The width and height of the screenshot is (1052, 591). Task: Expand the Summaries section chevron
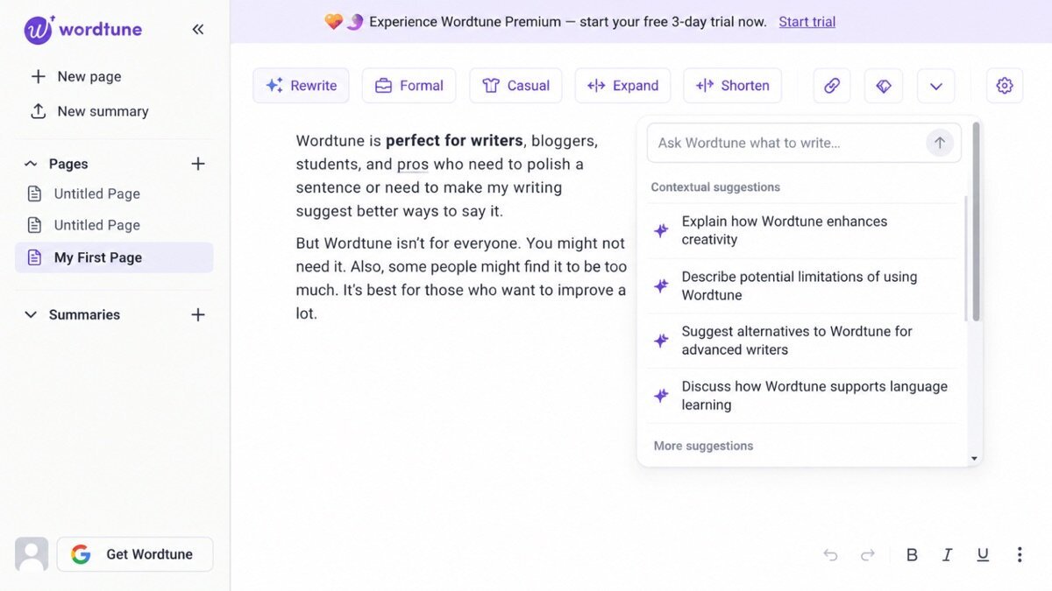(x=31, y=314)
